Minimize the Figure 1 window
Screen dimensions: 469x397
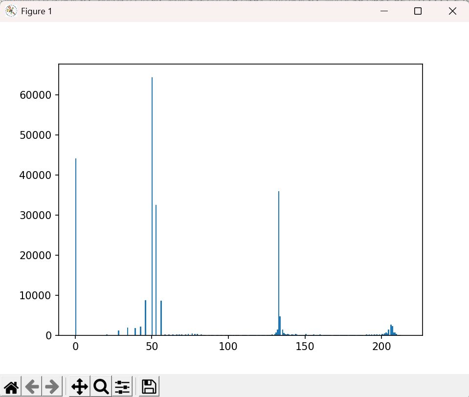coord(384,11)
